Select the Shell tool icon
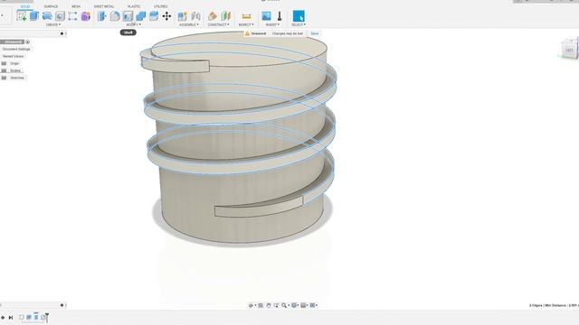 pos(128,16)
